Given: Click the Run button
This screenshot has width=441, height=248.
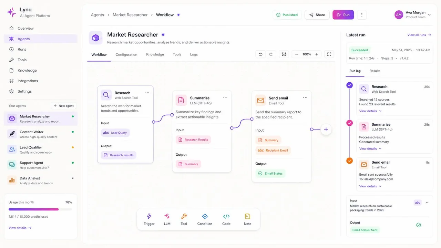Looking at the screenshot, I should coord(343,15).
